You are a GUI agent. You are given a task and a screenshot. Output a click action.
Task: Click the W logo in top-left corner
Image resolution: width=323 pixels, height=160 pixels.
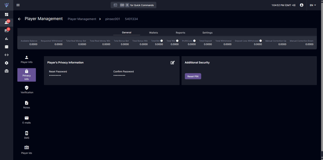pos(6,5)
